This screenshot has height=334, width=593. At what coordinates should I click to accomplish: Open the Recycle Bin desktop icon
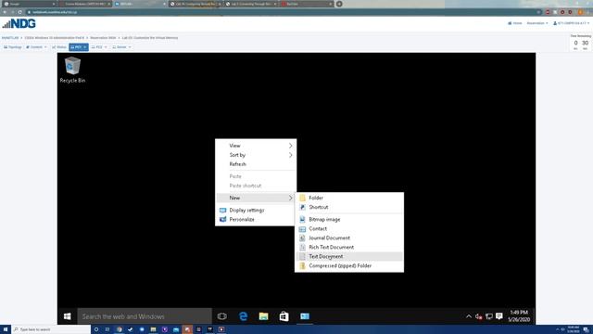pyautogui.click(x=72, y=70)
